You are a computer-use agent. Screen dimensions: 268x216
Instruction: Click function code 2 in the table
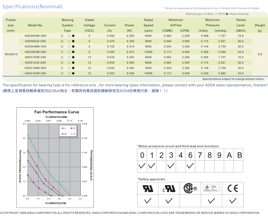point(161,155)
